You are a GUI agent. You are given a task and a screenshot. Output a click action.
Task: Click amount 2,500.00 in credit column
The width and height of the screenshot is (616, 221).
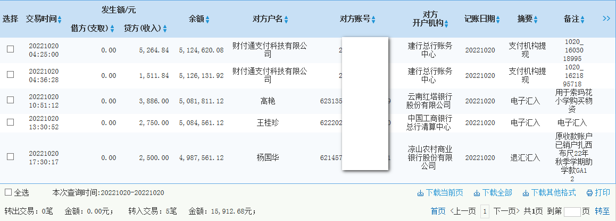pos(154,158)
